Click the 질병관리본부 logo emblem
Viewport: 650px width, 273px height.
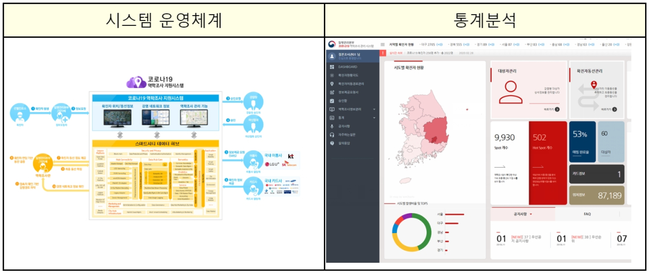331,45
